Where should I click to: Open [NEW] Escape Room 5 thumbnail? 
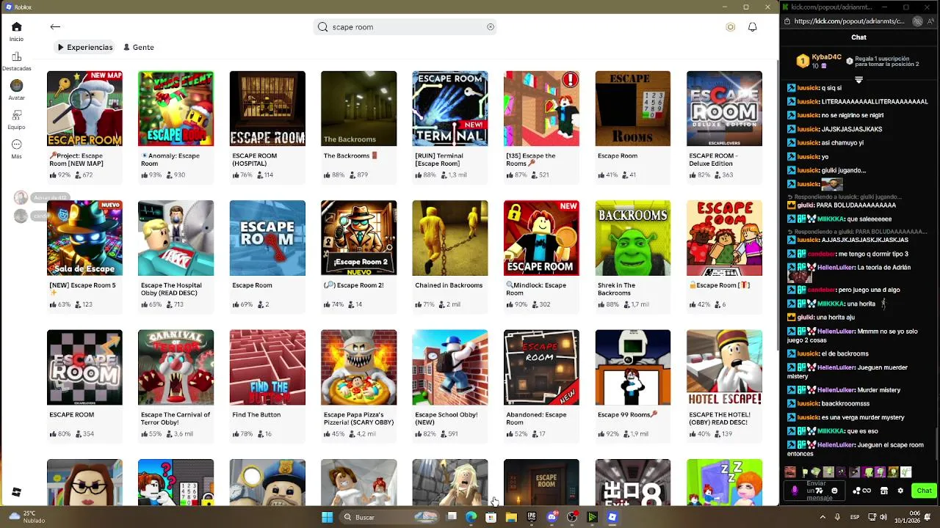[84, 238]
